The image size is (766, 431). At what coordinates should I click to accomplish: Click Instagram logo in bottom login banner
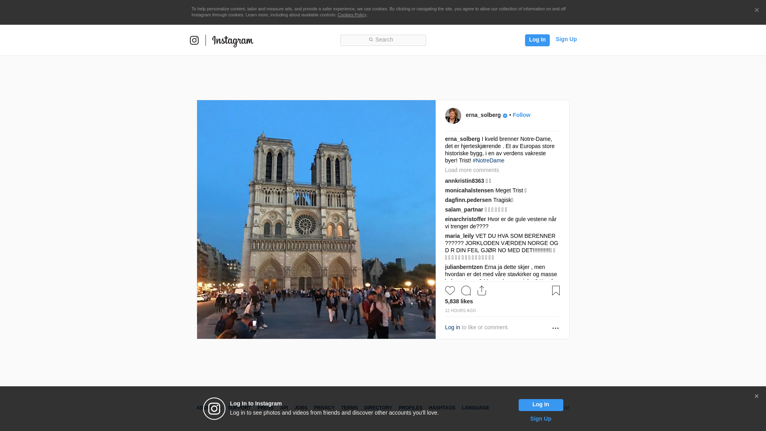coord(214,409)
